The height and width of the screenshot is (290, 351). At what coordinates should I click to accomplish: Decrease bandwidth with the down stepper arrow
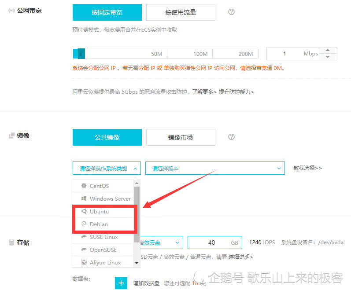[328, 57]
